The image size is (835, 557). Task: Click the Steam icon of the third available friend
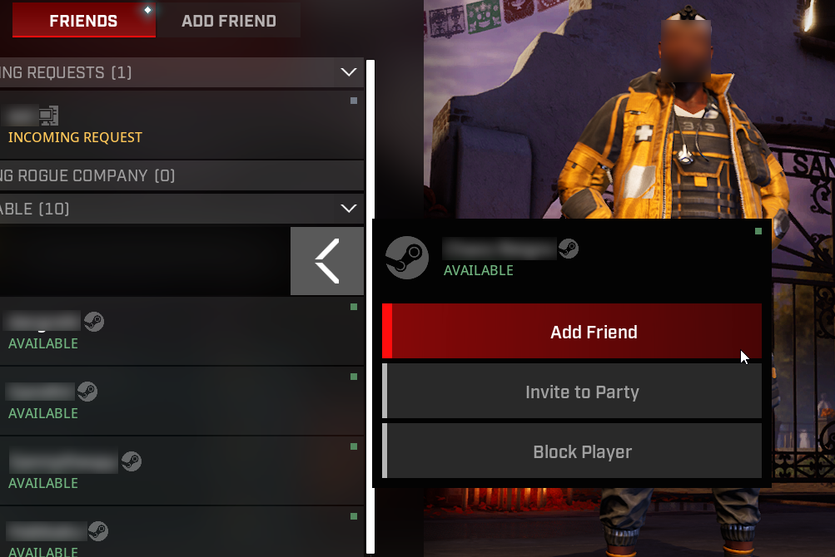pyautogui.click(x=131, y=461)
